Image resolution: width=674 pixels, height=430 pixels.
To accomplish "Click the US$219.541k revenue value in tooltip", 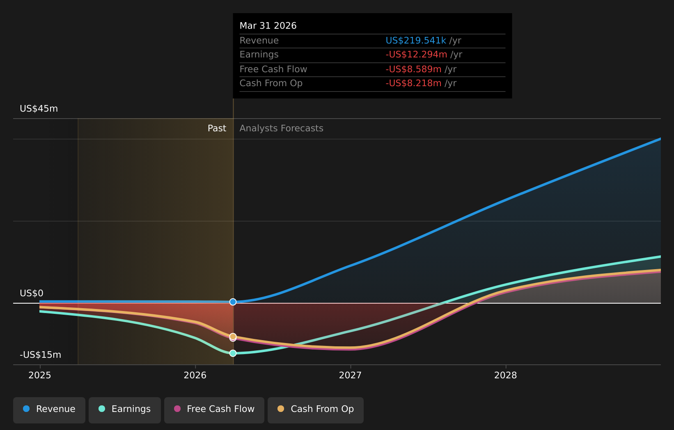I will [x=416, y=41].
